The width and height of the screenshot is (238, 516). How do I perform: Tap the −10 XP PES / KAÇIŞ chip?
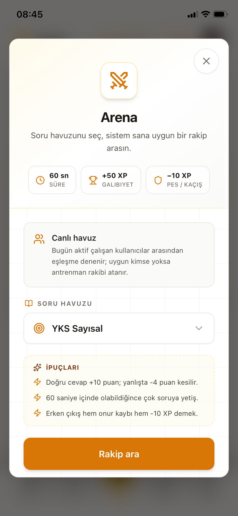[178, 180]
